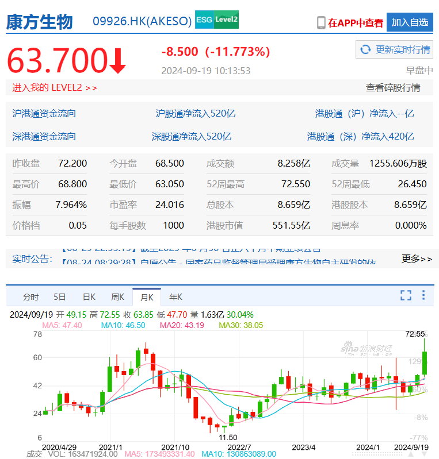This screenshot has height=459, width=439.
Task: Click the 周息率 value 0.000%
Action: [411, 225]
